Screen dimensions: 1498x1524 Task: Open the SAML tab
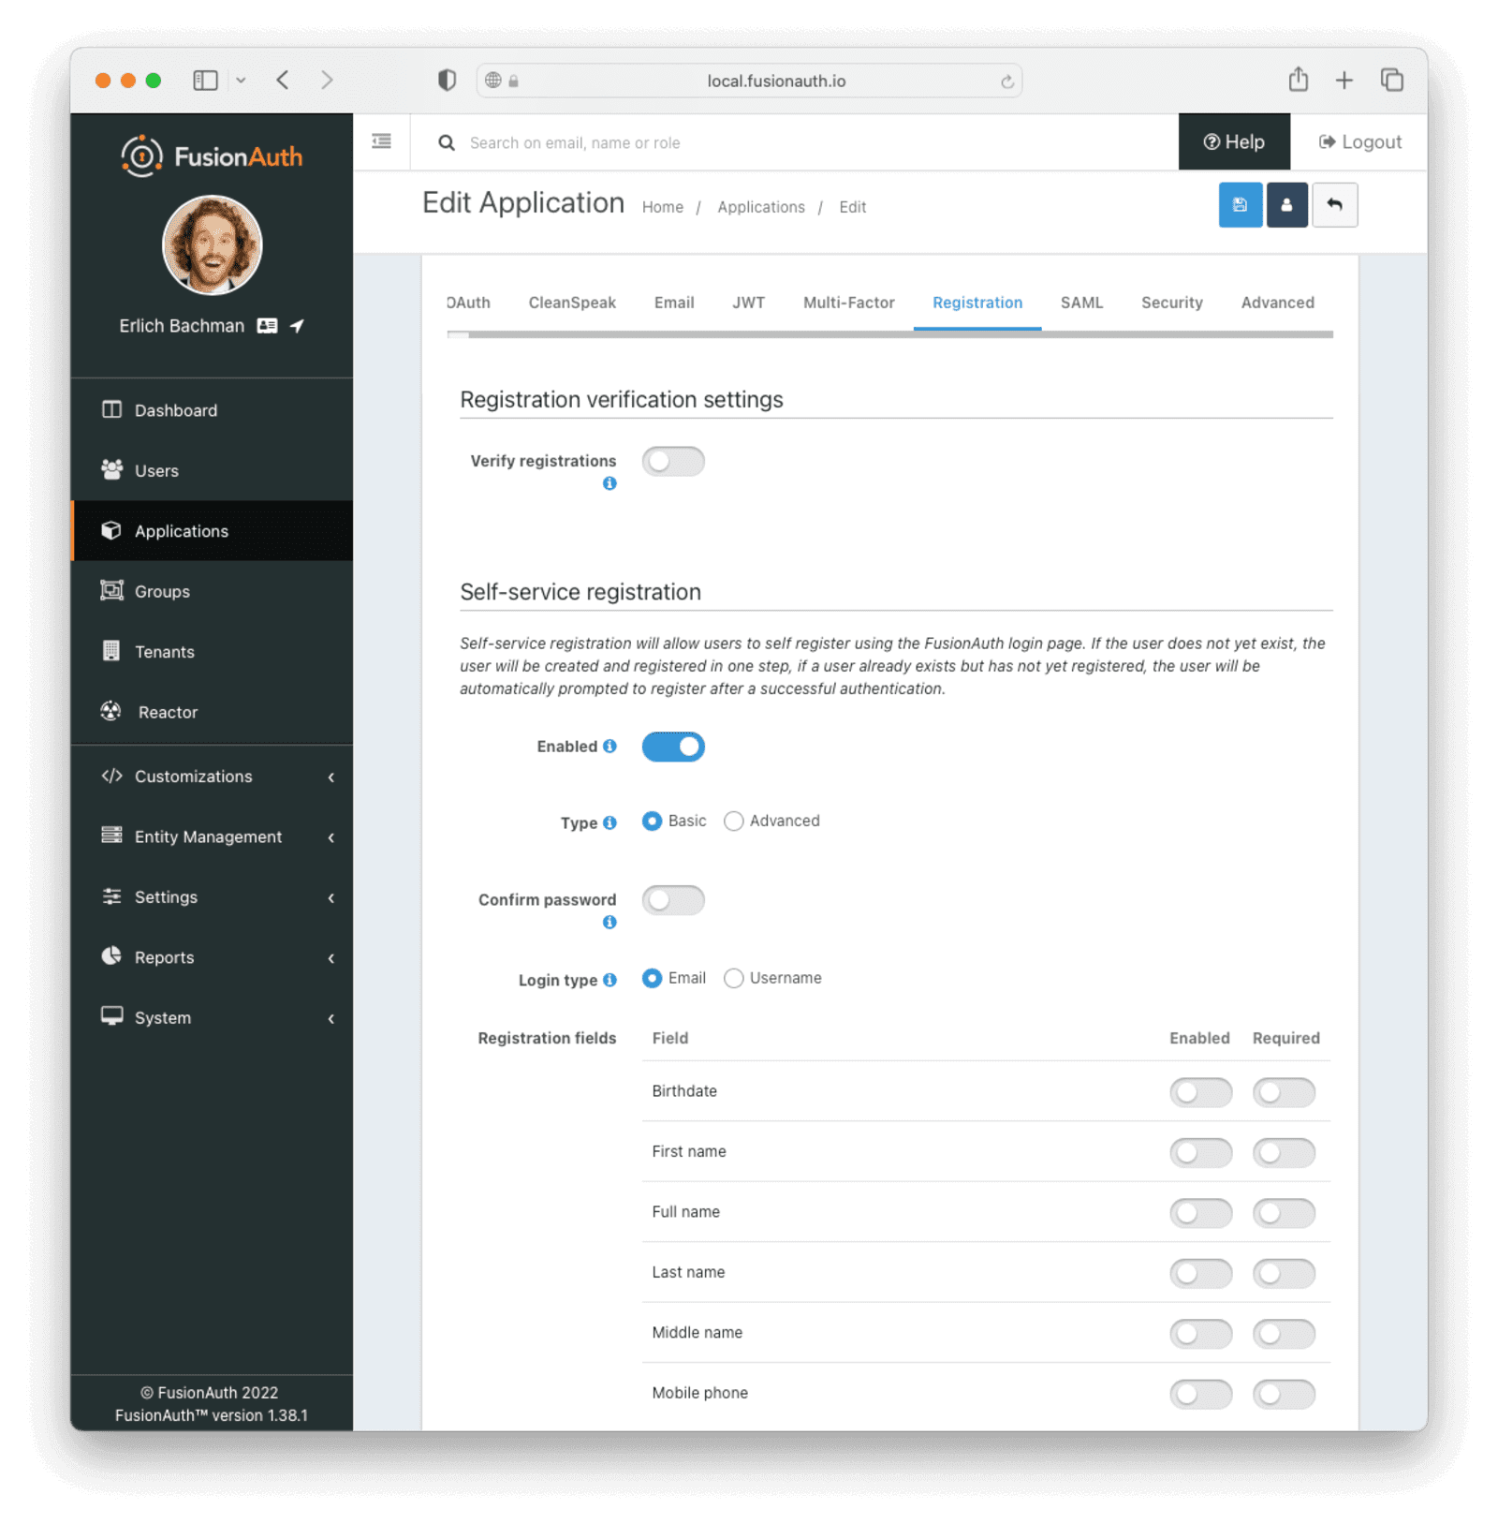pyautogui.click(x=1081, y=303)
